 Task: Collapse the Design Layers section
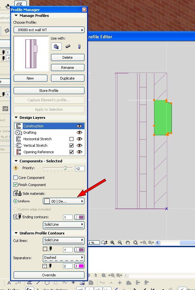(x=16, y=118)
